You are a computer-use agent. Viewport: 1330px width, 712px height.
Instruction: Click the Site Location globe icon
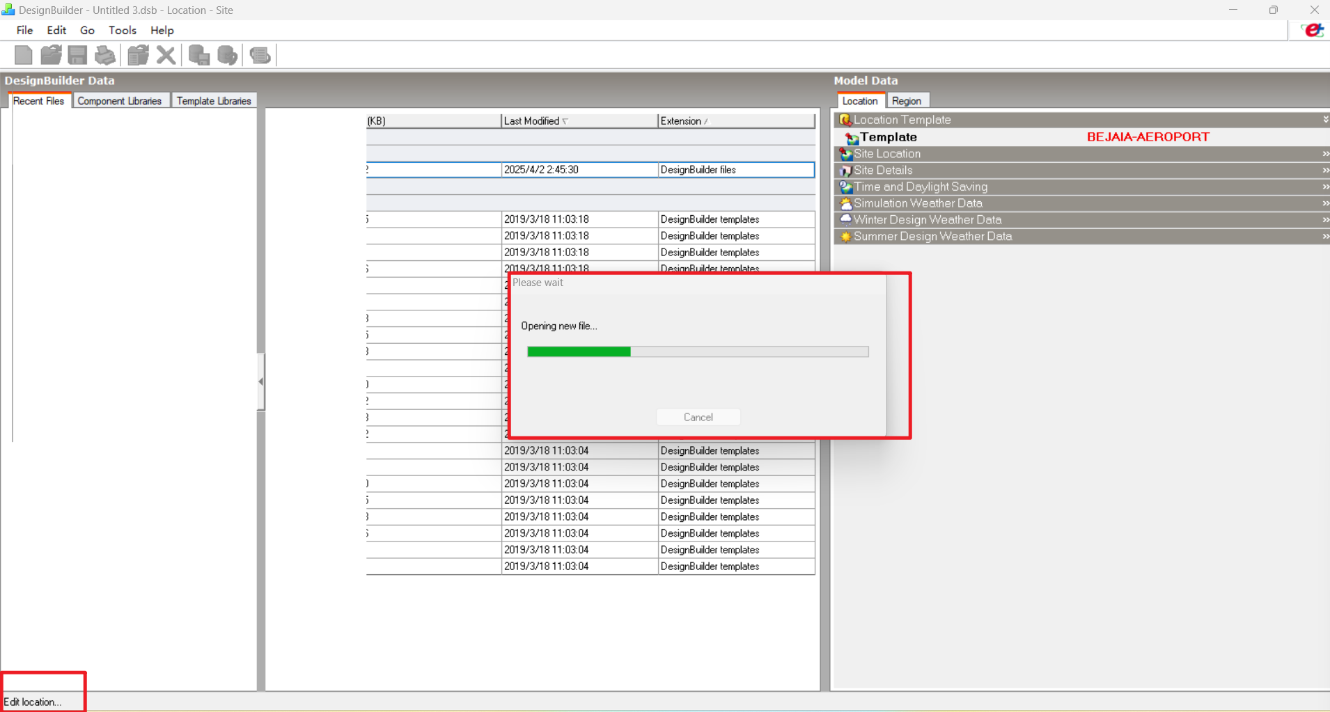[845, 154]
